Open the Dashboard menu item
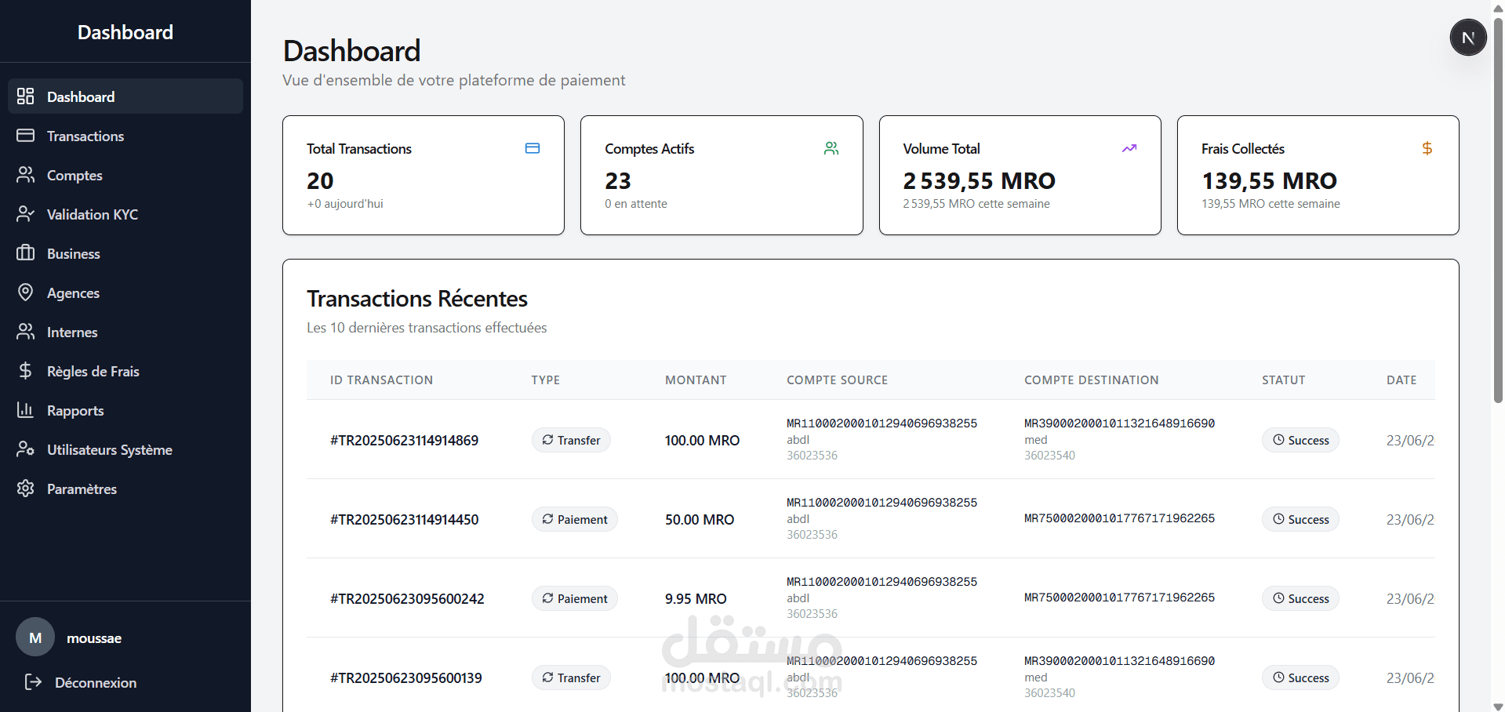 pos(125,96)
